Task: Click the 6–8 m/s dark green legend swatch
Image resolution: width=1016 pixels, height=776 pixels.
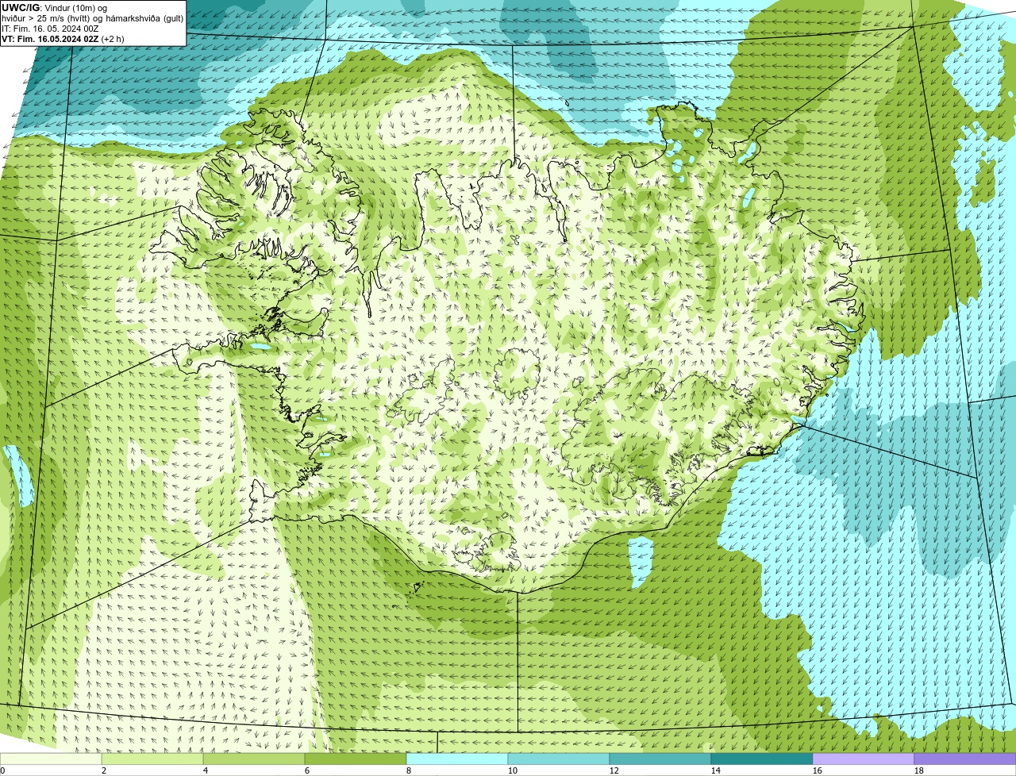Action: pyautogui.click(x=356, y=759)
